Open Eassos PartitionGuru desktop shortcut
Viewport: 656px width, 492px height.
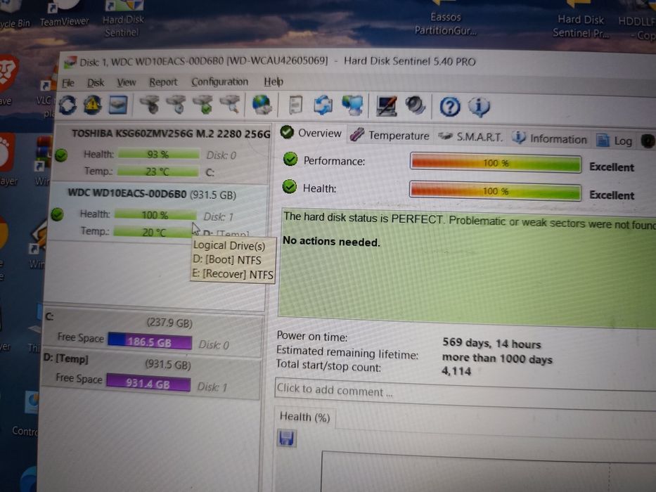445,19
